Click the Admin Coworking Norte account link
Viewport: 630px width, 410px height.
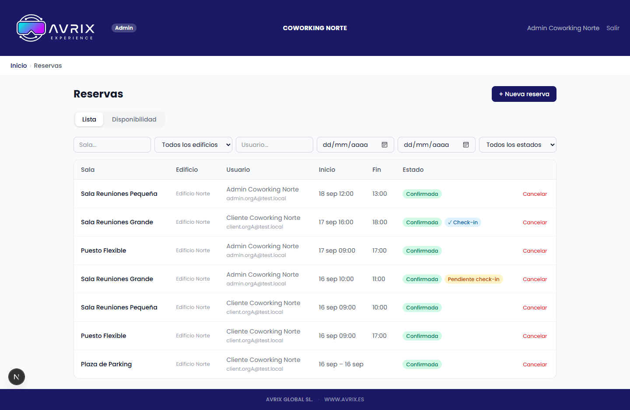[x=563, y=28]
